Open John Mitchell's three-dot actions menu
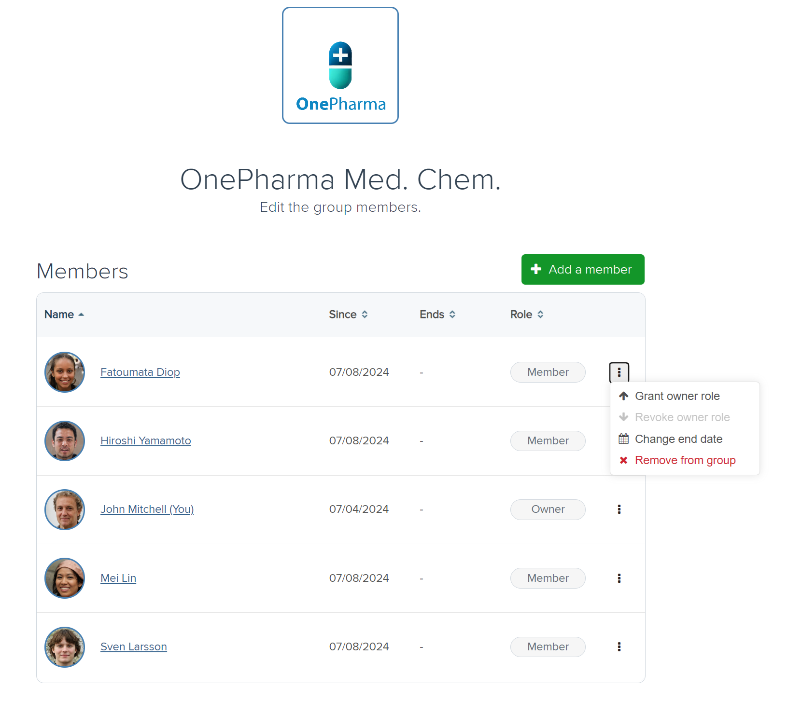This screenshot has width=788, height=701. pos(619,509)
